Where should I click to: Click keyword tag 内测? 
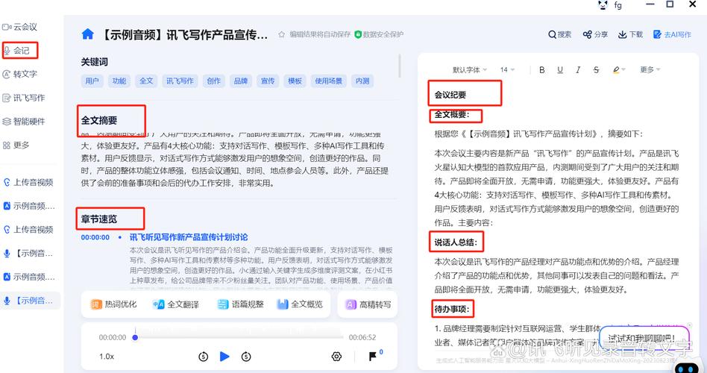tap(362, 81)
